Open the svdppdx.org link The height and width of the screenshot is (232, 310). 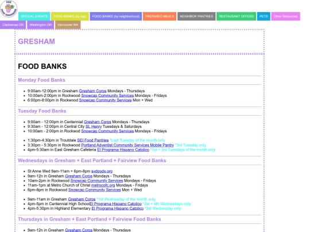tap(102, 171)
